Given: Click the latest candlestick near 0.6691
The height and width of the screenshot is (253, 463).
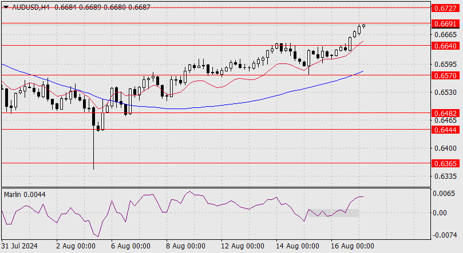Looking at the screenshot, I should coord(363,26).
